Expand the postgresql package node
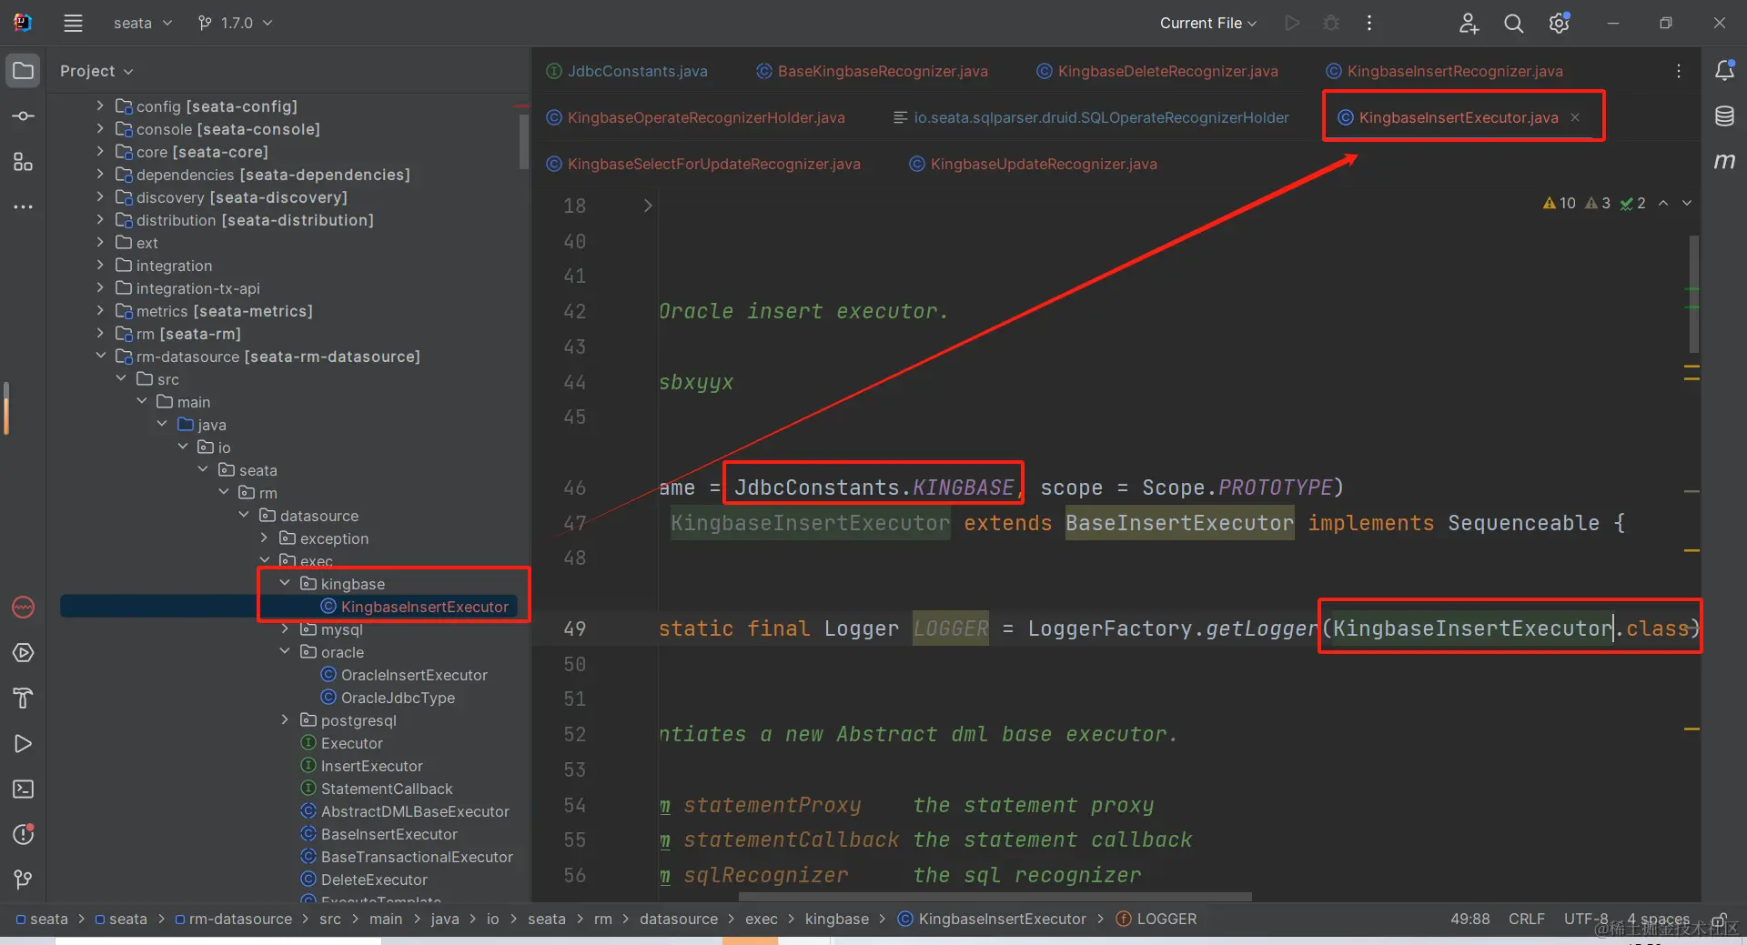Image resolution: width=1747 pixels, height=945 pixels. point(285,720)
